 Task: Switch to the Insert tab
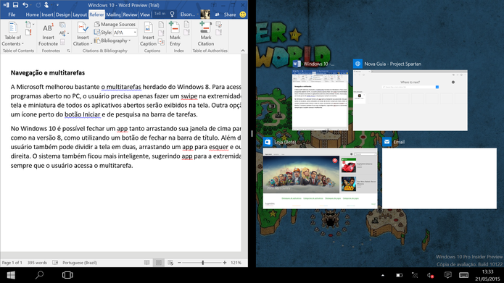(x=47, y=14)
